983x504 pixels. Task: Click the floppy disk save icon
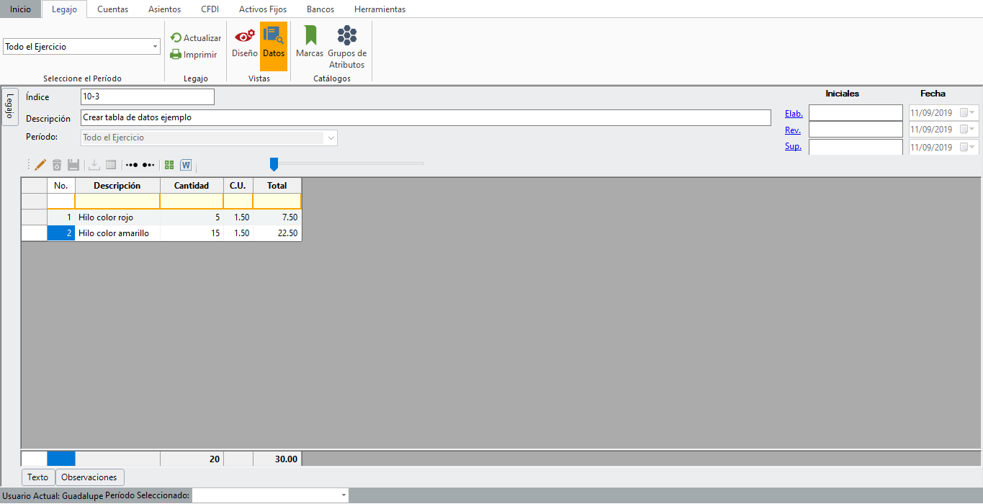73,165
